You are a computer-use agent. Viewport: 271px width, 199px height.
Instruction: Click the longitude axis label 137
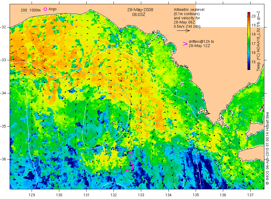pos(250,195)
